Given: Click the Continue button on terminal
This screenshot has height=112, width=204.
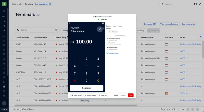Looking at the screenshot, I should point(86,88).
